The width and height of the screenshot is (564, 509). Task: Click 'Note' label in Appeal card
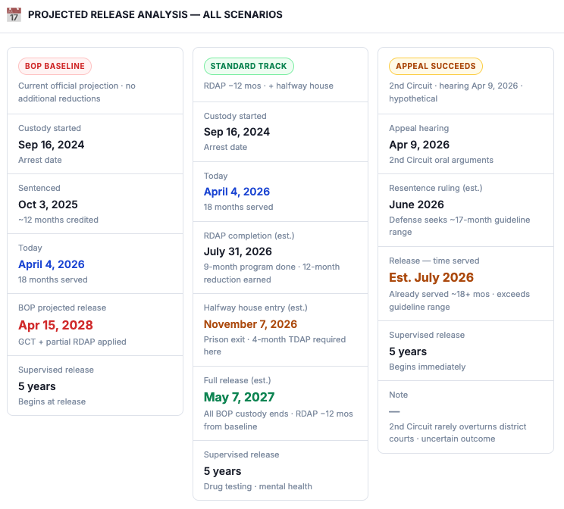tap(398, 395)
